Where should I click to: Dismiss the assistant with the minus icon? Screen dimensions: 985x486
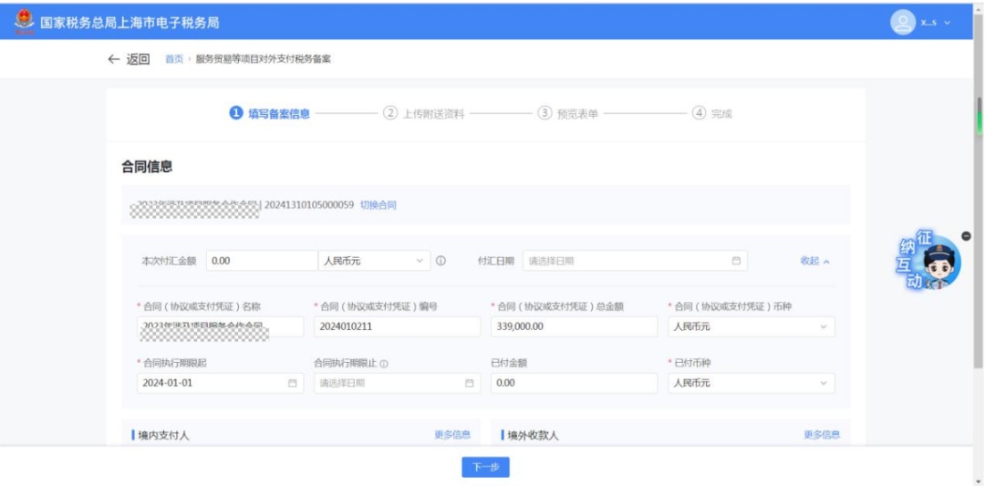pyautogui.click(x=966, y=236)
